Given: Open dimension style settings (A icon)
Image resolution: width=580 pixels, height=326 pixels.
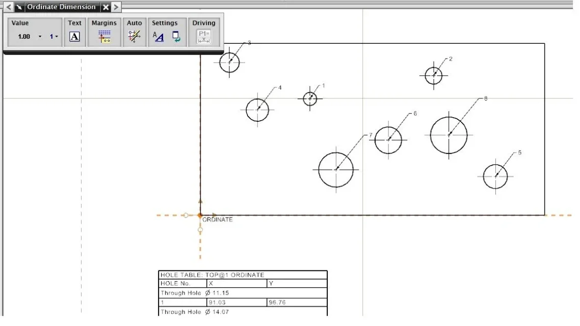Looking at the screenshot, I should [159, 37].
